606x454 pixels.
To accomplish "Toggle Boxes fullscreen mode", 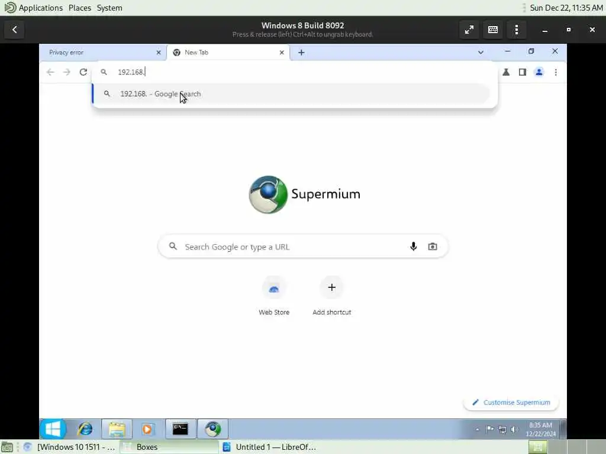I will coord(469,30).
